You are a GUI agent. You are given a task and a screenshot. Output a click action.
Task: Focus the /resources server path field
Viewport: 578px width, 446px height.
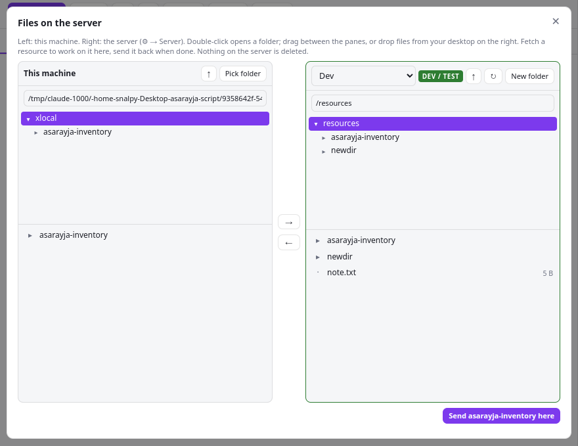click(433, 103)
